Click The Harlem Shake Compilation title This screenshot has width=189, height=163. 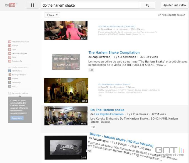114,52
